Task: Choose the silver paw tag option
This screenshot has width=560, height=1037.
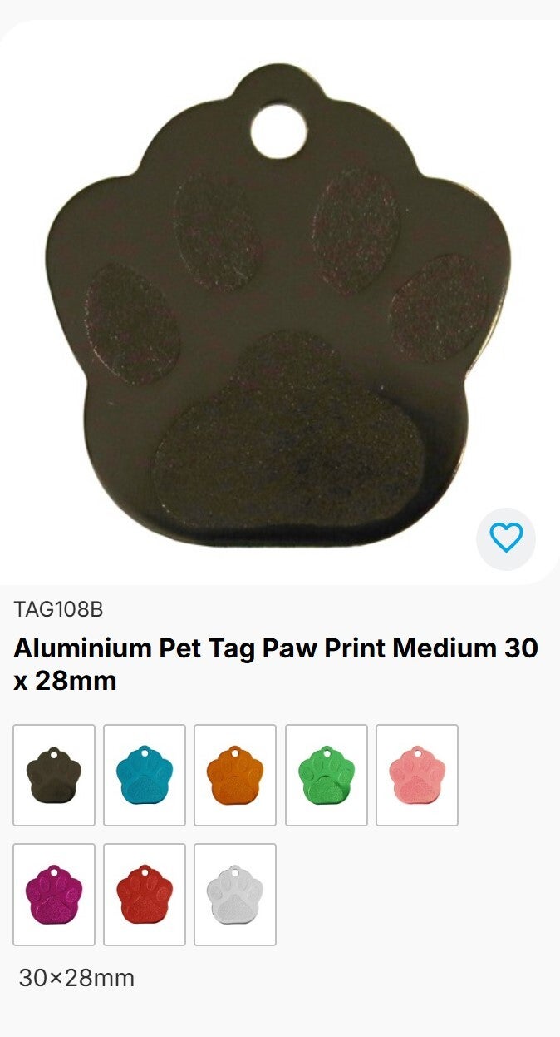Action: pos(235,895)
